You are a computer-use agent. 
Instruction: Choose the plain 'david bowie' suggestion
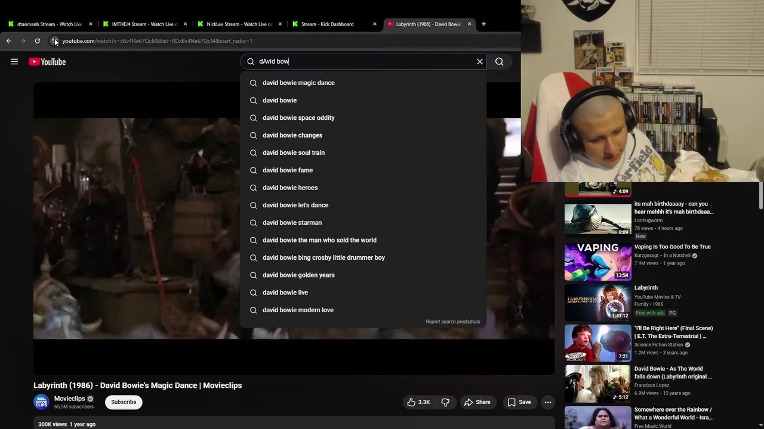tap(363, 100)
